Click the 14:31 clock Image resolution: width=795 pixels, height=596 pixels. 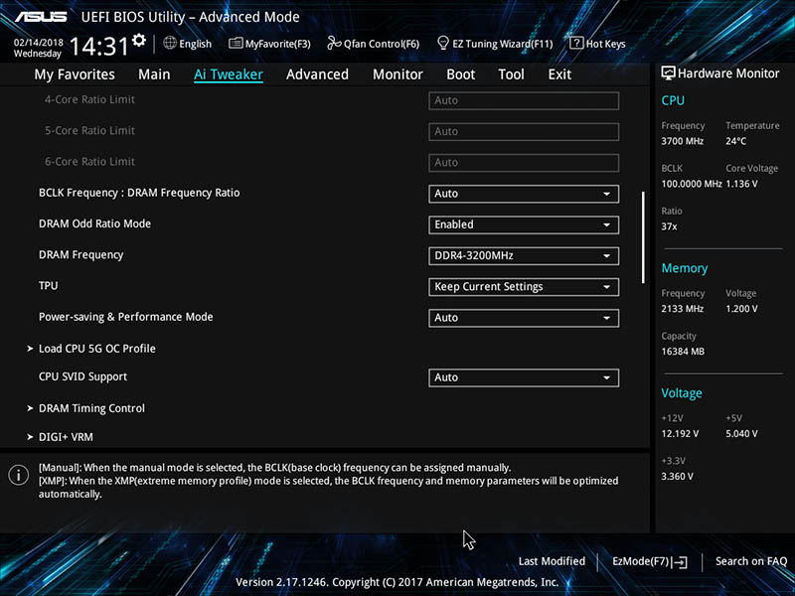[x=98, y=46]
